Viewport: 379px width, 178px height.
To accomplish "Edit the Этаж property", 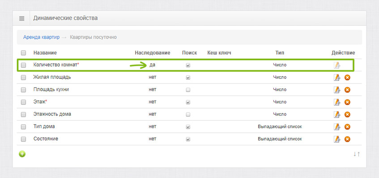I will [337, 102].
